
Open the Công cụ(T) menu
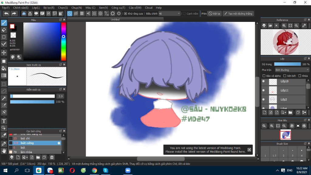[118, 8]
